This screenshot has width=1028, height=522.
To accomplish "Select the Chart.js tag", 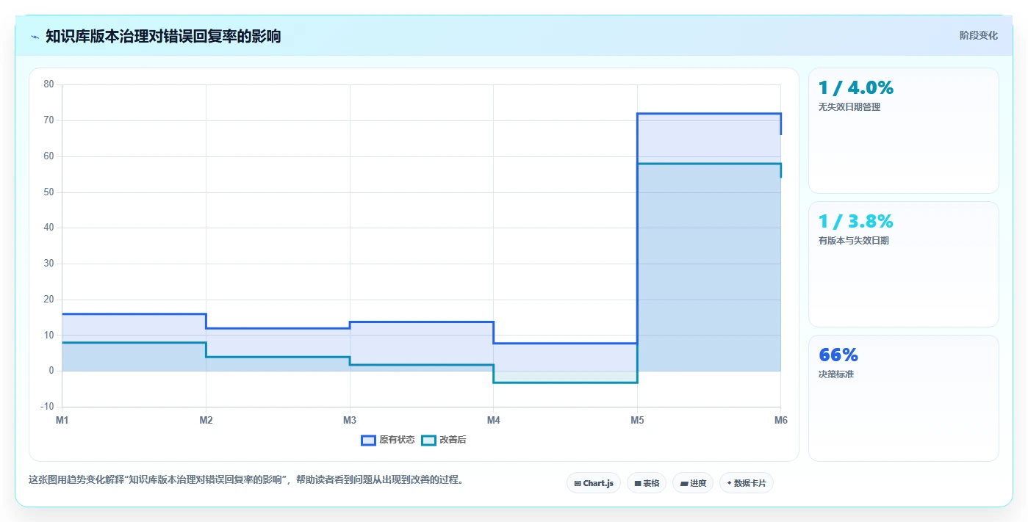I will pos(594,483).
